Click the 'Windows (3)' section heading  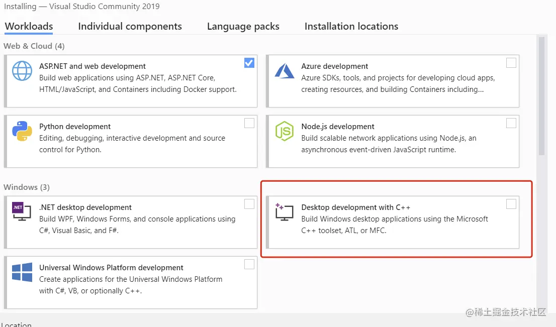pyautogui.click(x=27, y=187)
